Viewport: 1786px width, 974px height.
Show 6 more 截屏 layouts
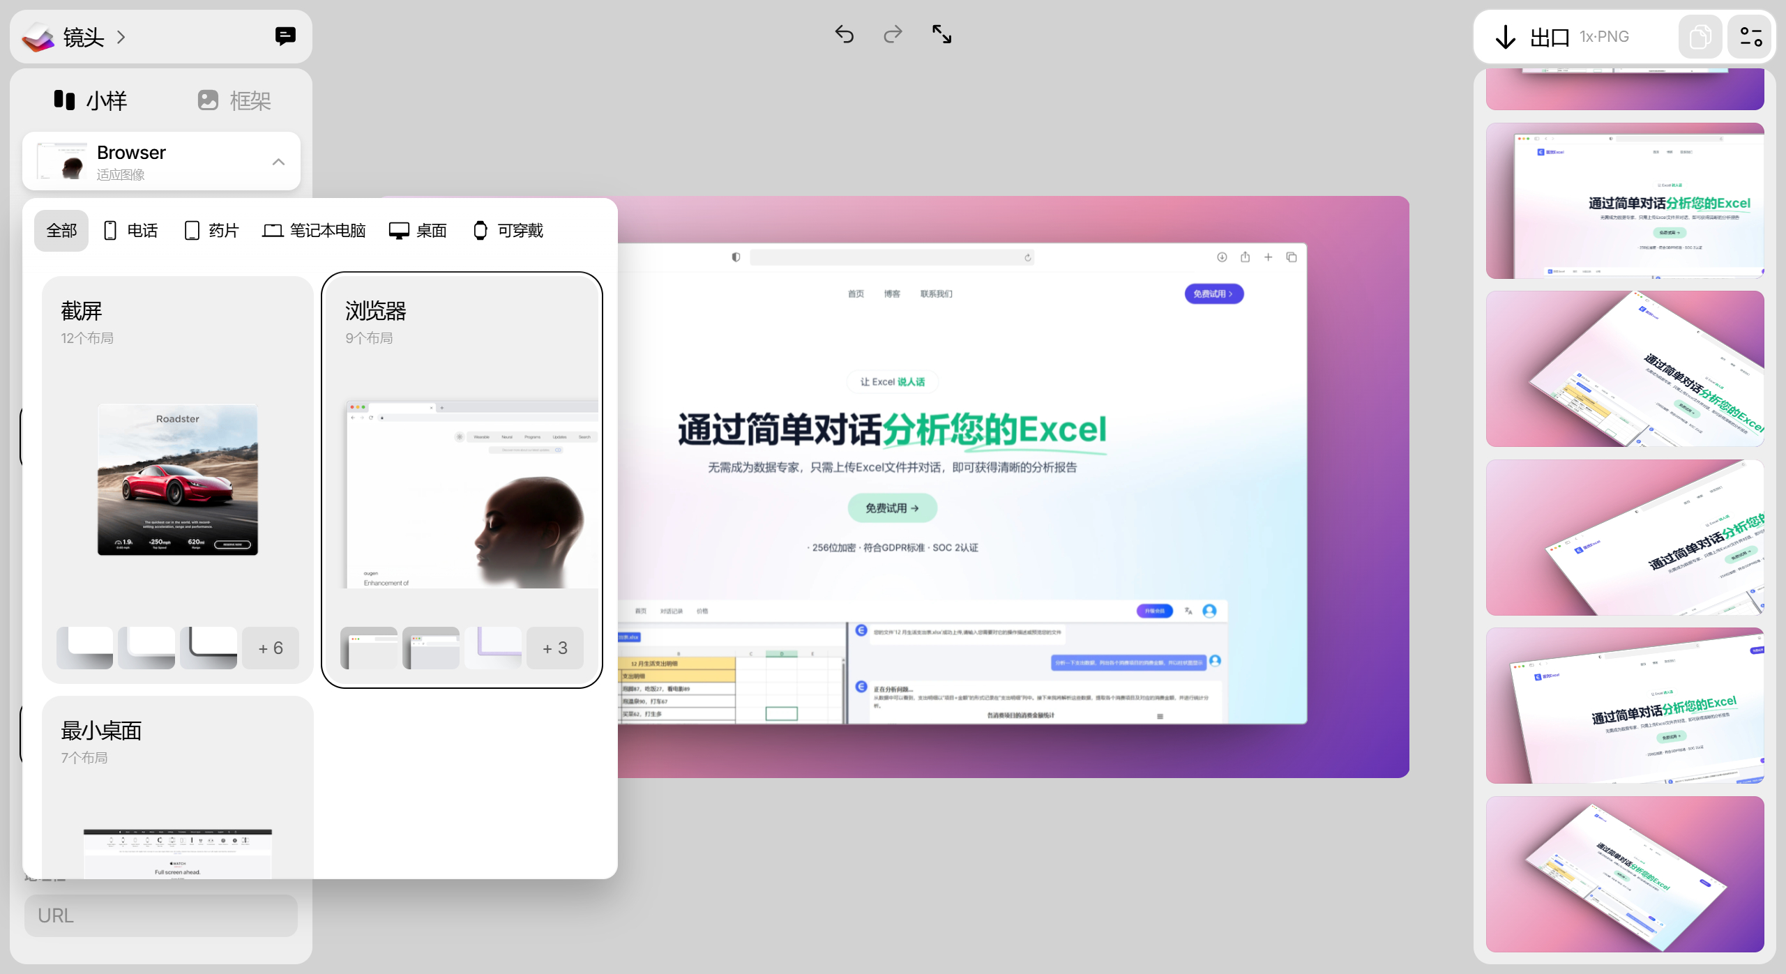pos(271,648)
